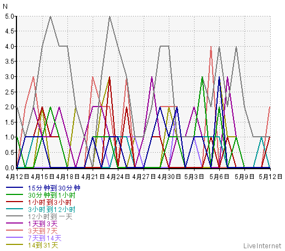Click the 1.0 y-axis value
285x251 pixels.
(9, 137)
